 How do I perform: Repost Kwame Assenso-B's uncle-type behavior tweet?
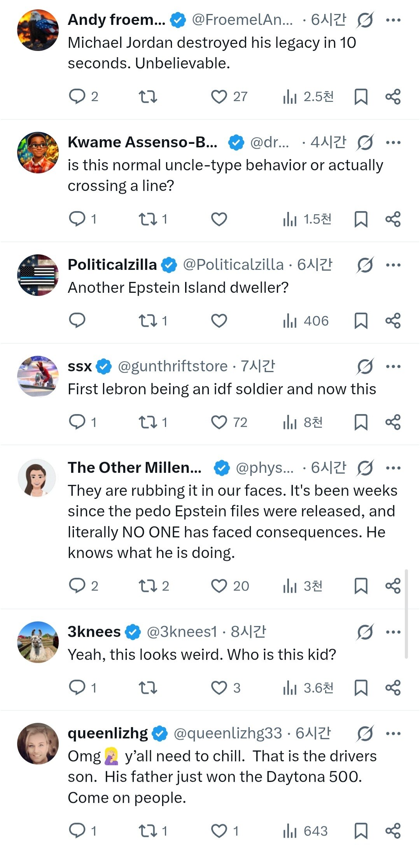pyautogui.click(x=148, y=219)
